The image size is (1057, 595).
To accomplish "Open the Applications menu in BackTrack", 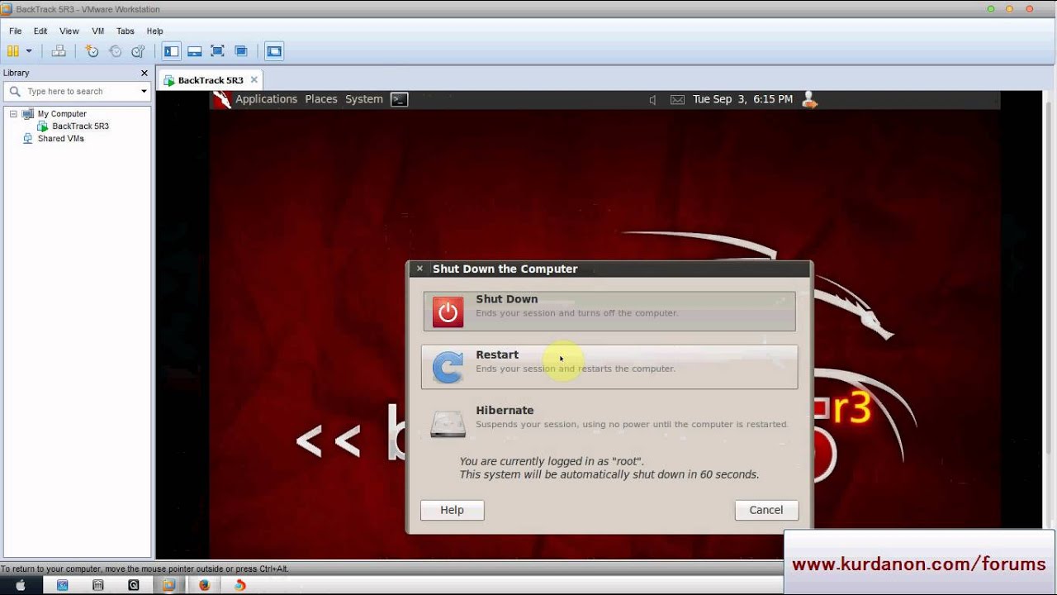I will [266, 99].
